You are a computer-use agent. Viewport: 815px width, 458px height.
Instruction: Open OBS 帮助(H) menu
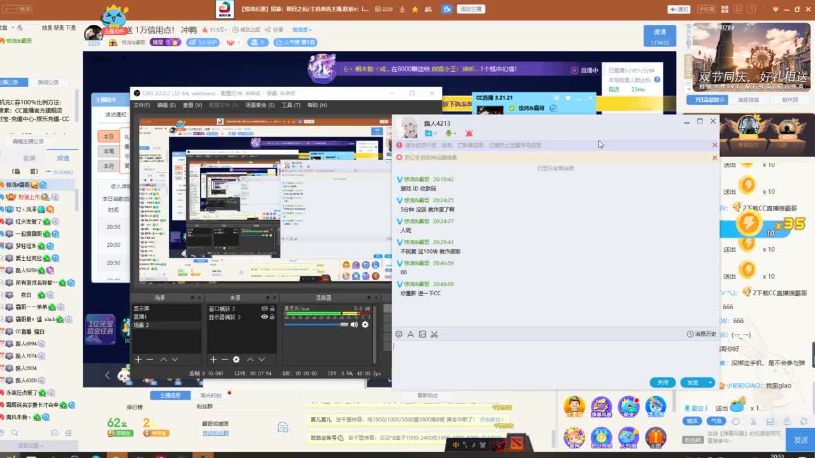(317, 105)
